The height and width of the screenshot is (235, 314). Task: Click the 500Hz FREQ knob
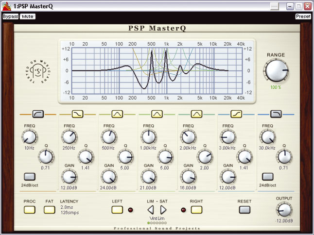pos(109,137)
